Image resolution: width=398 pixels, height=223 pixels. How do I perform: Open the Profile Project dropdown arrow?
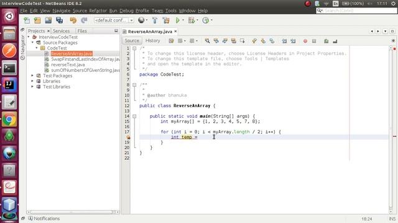click(x=211, y=20)
